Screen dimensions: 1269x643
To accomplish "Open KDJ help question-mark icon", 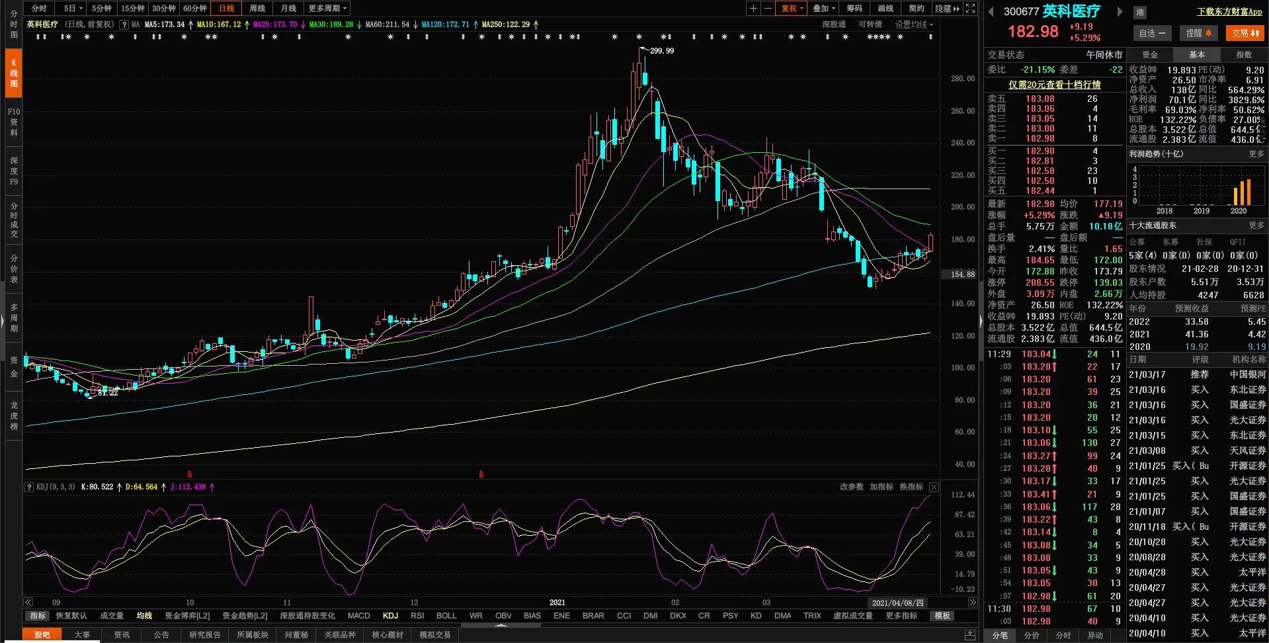I will (29, 487).
